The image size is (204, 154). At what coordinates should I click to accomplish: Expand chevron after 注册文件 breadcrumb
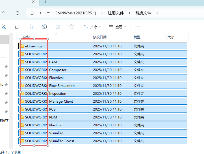coord(129,13)
